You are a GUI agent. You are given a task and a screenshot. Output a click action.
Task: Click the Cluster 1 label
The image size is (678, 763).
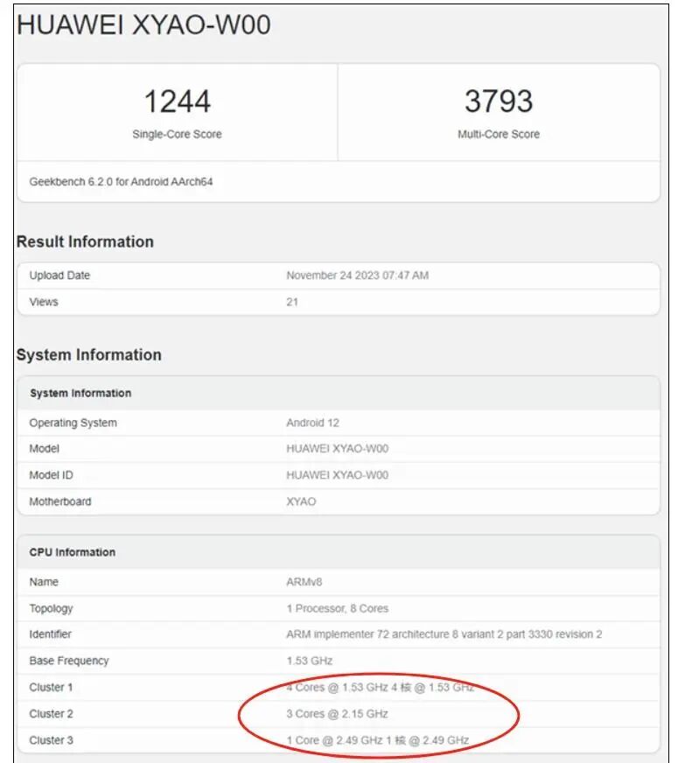(51, 688)
